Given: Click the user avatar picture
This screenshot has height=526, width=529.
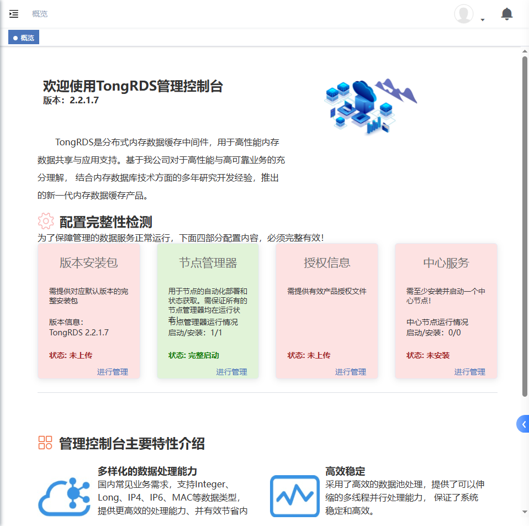Looking at the screenshot, I should 464,14.
